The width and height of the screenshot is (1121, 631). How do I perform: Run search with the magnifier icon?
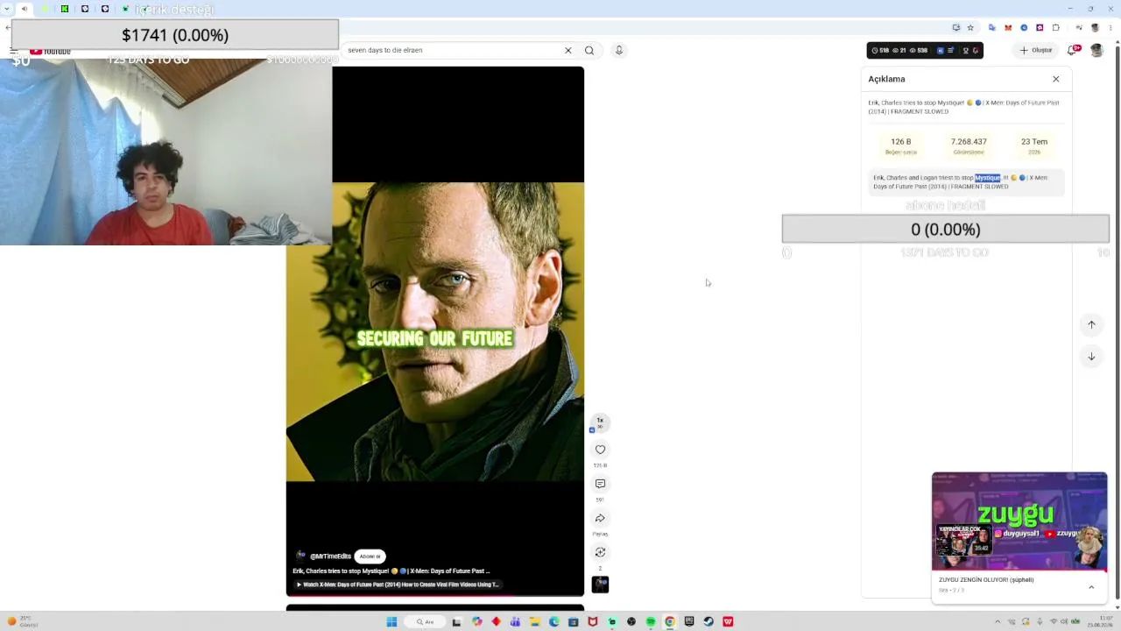589,50
